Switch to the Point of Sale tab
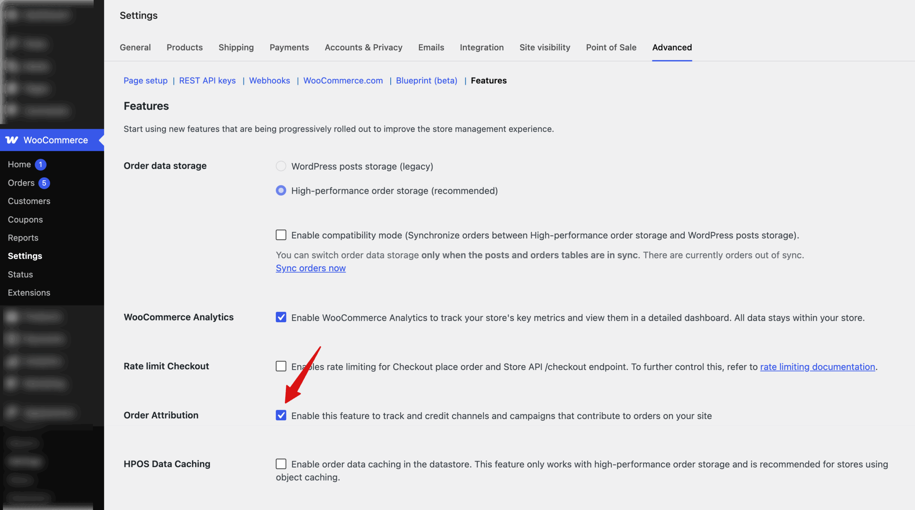The height and width of the screenshot is (510, 915). pos(611,47)
